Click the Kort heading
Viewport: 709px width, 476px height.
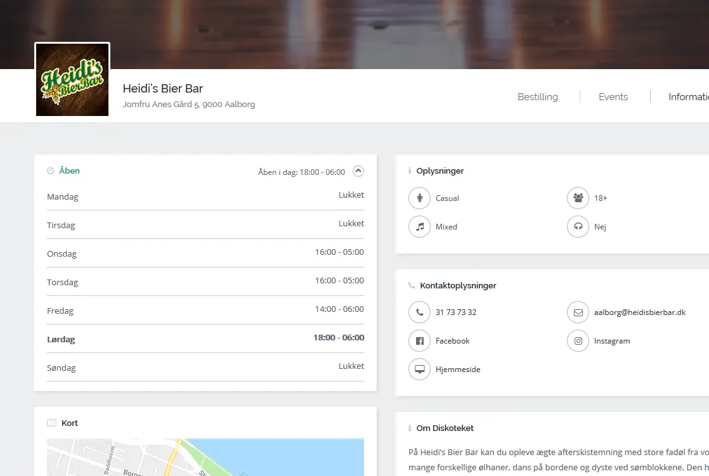click(70, 423)
